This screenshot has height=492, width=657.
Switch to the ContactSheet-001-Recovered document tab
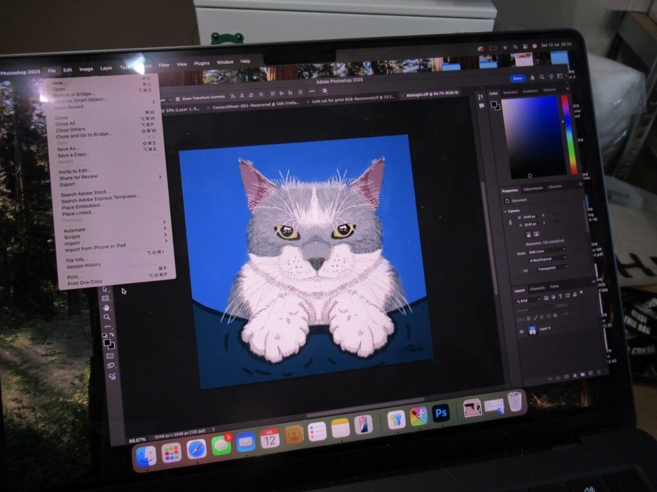pyautogui.click(x=255, y=105)
